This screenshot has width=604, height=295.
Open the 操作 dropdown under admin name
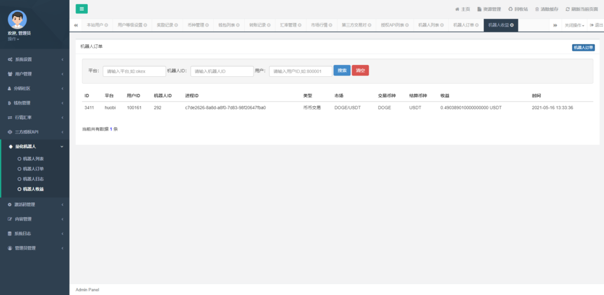click(13, 38)
